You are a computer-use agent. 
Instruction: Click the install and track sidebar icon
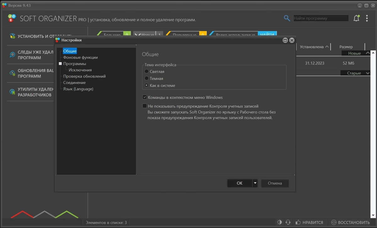(x=13, y=36)
